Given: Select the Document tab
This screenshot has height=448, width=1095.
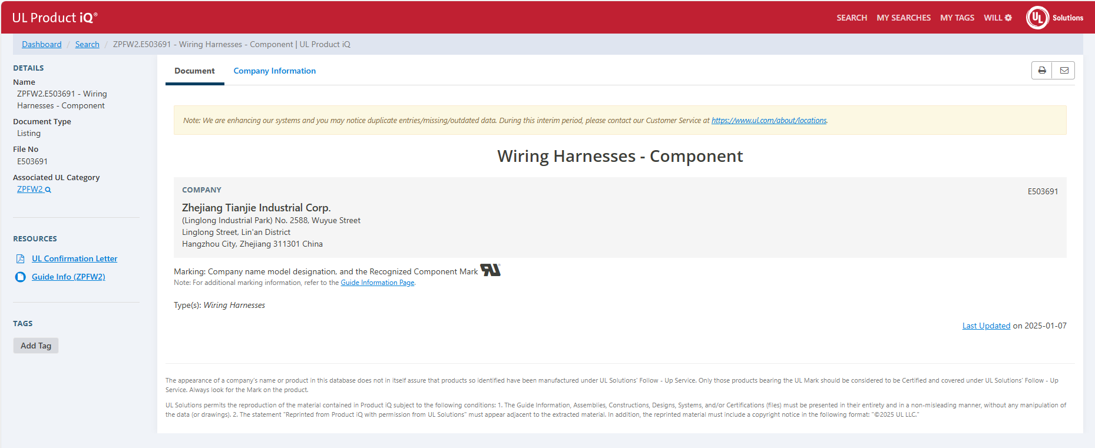Looking at the screenshot, I should 194,71.
